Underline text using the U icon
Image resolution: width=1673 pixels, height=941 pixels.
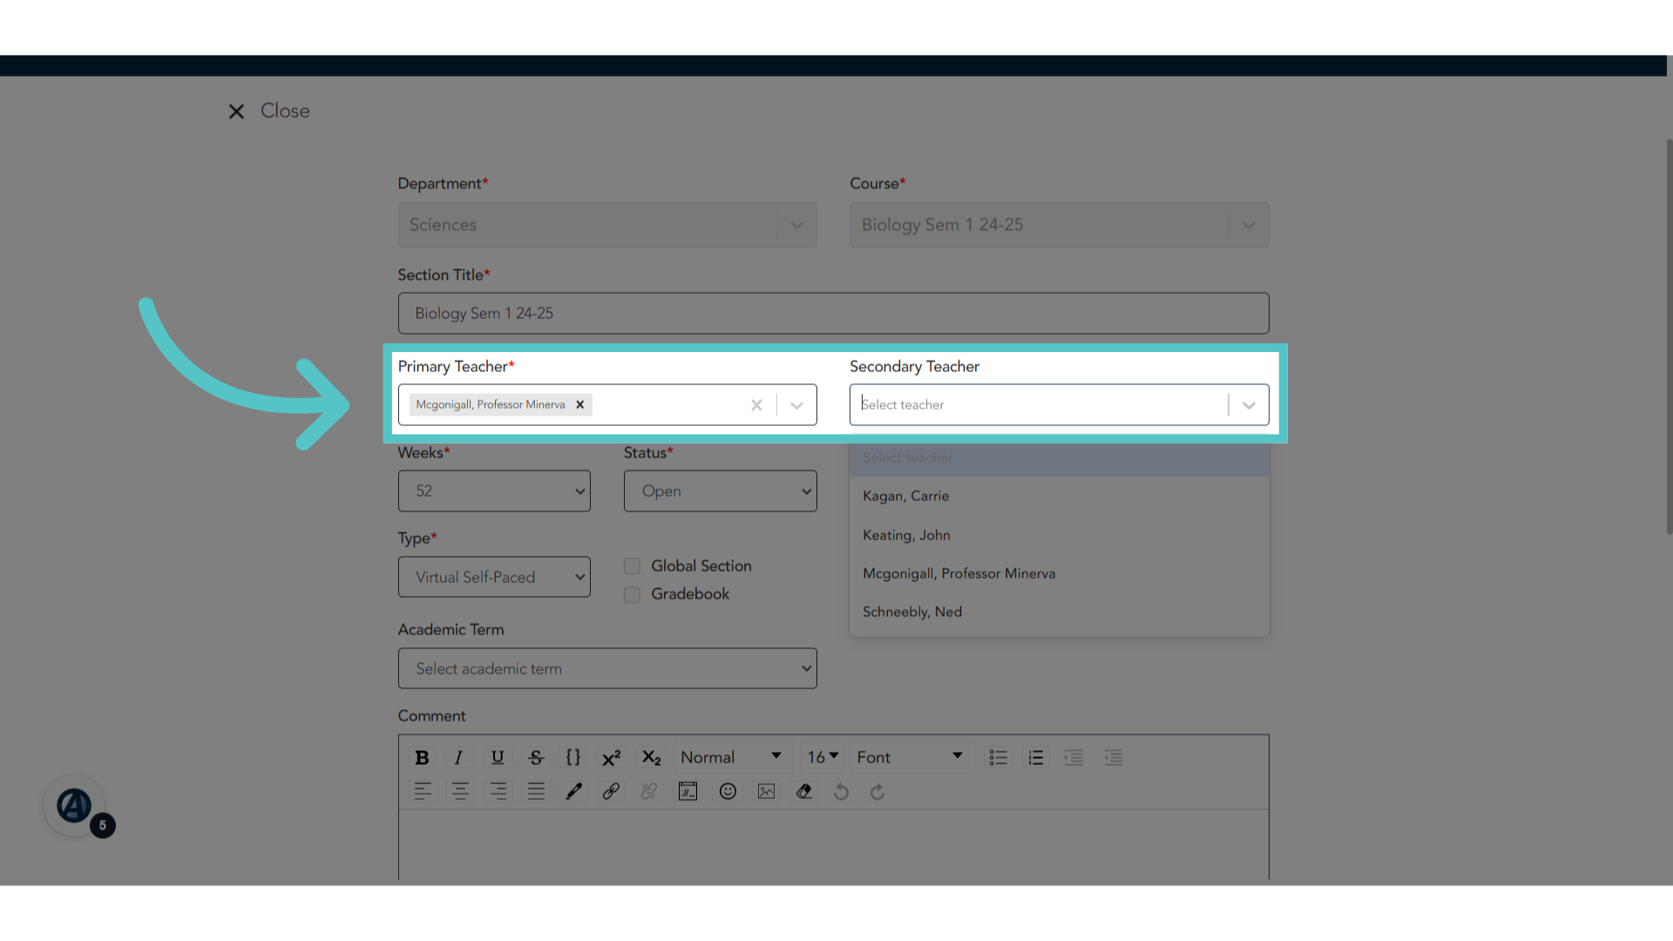tap(498, 757)
